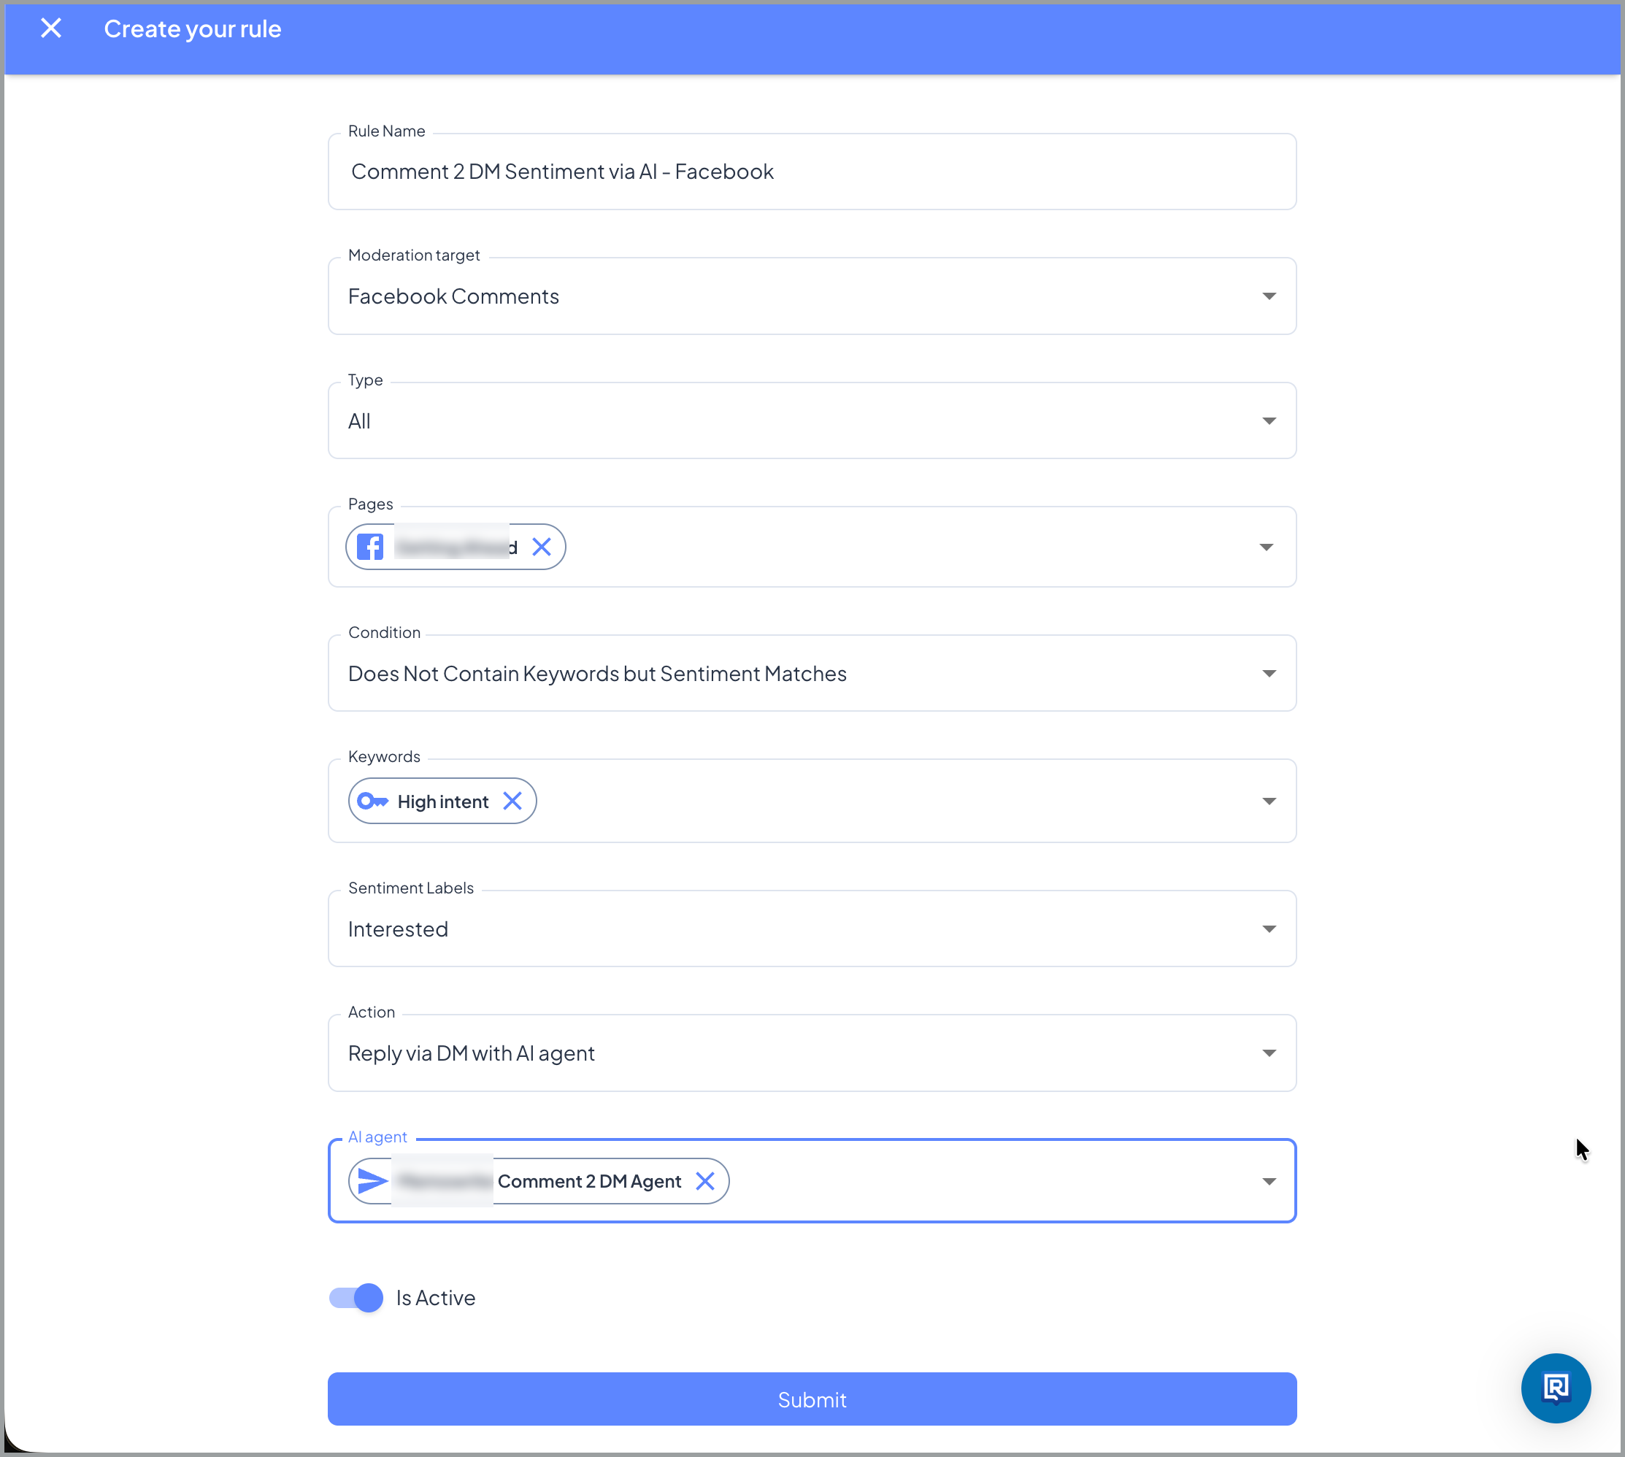The width and height of the screenshot is (1625, 1457).
Task: Click the key icon in High intent chip
Action: (372, 801)
